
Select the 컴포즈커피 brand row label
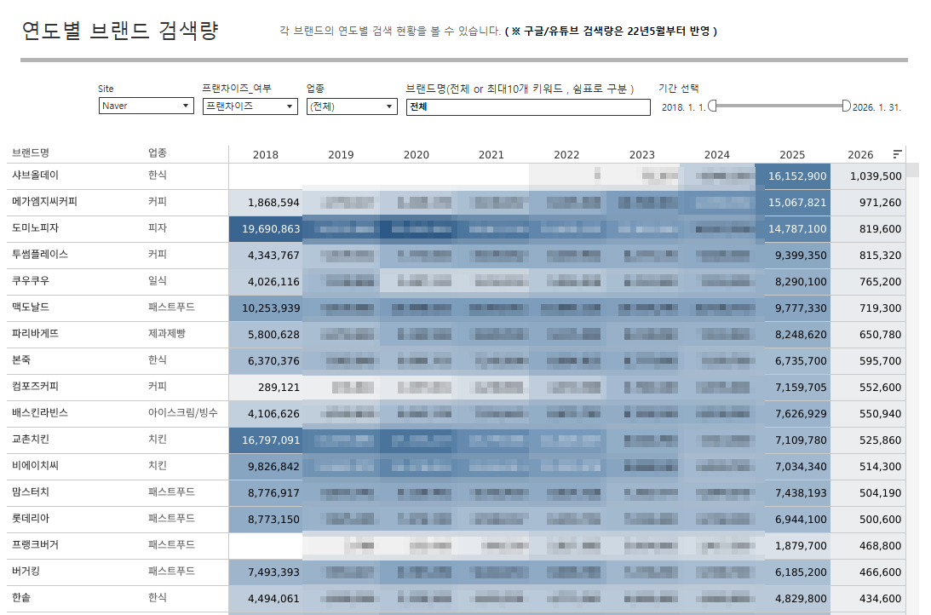coord(36,387)
